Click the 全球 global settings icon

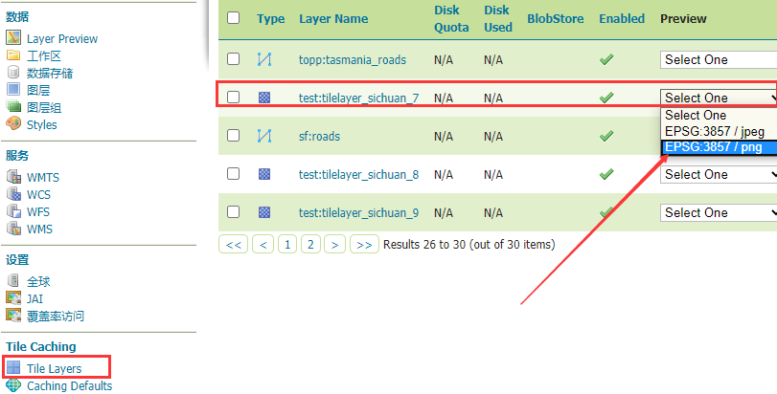[13, 281]
